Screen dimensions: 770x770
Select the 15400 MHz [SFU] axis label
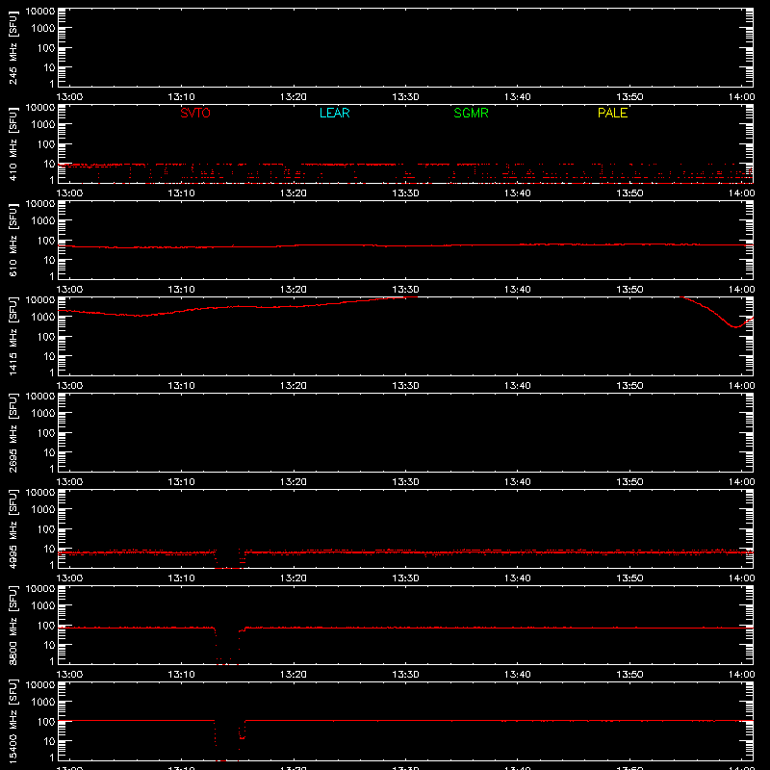[13, 721]
